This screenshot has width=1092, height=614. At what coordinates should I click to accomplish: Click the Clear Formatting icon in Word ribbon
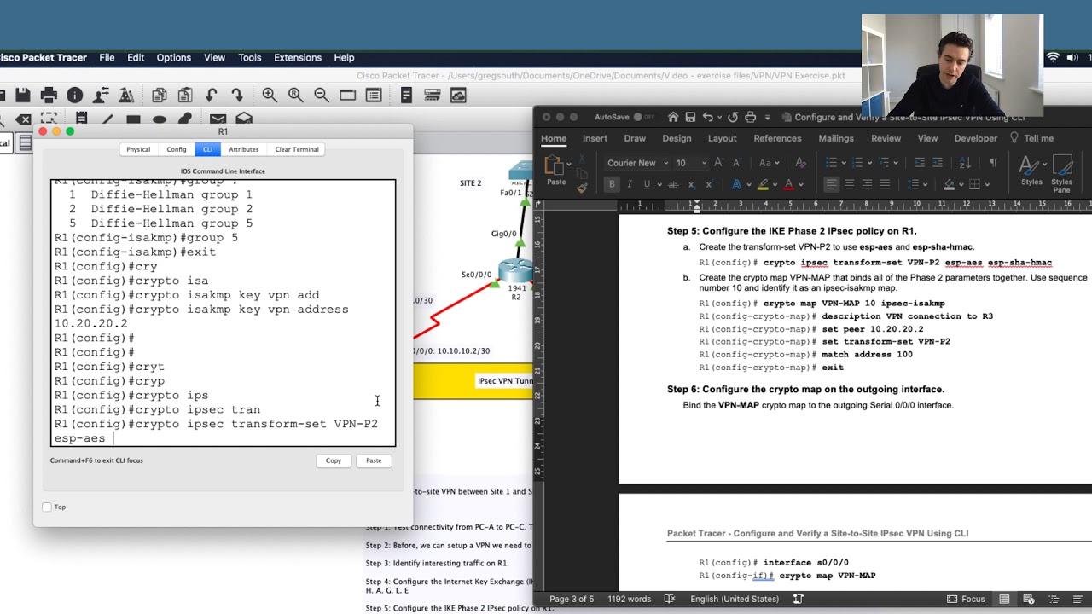click(x=800, y=163)
